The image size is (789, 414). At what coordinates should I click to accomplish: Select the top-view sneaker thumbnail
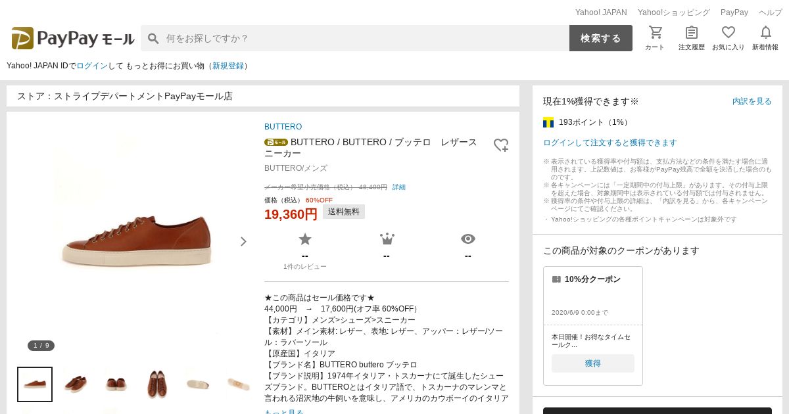157,384
